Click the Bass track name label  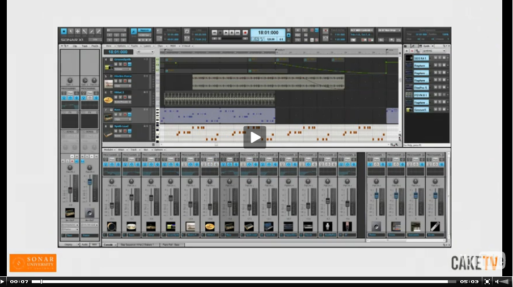coord(117,110)
